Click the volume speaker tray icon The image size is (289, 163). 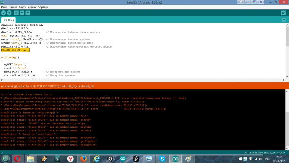coord(260,159)
